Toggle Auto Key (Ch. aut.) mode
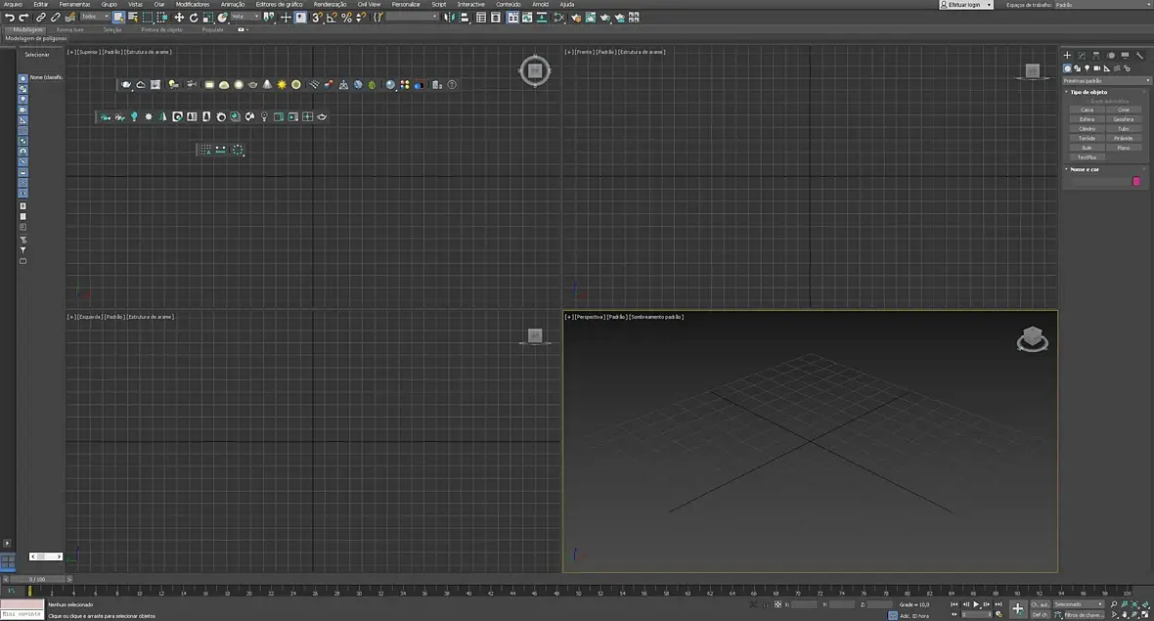Viewport: 1154px width, 621px height. [x=1040, y=604]
